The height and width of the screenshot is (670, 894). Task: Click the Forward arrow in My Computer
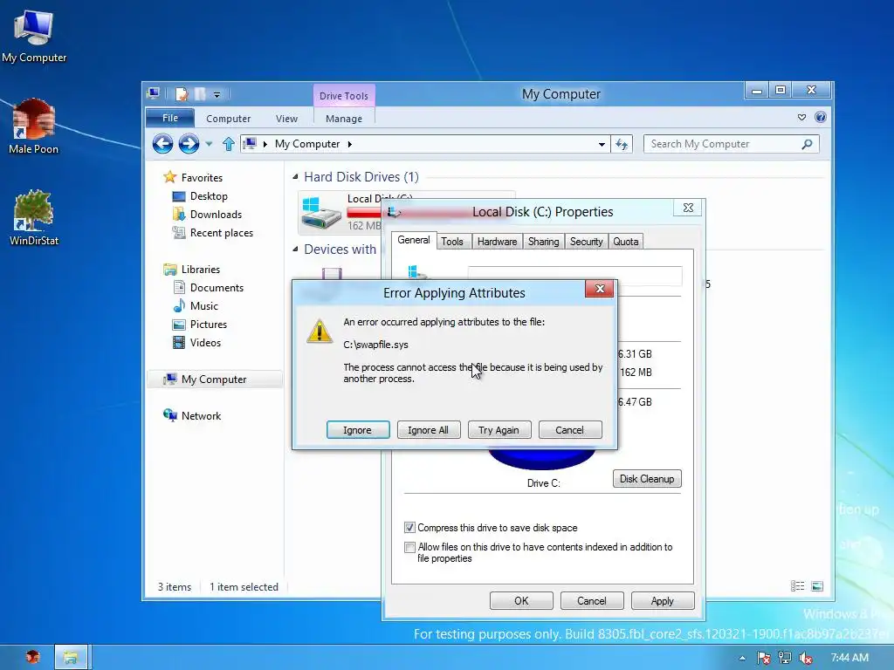coord(189,144)
